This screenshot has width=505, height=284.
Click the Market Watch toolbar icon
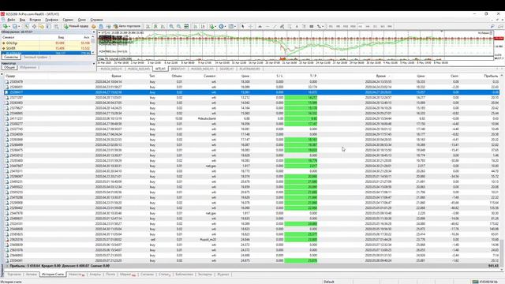(x=26, y=26)
